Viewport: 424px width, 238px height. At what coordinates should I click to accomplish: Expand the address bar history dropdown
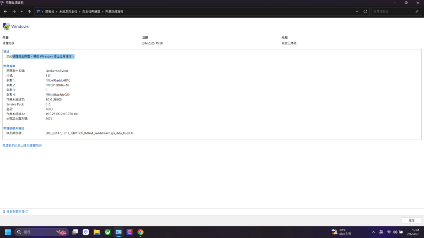click(357, 11)
